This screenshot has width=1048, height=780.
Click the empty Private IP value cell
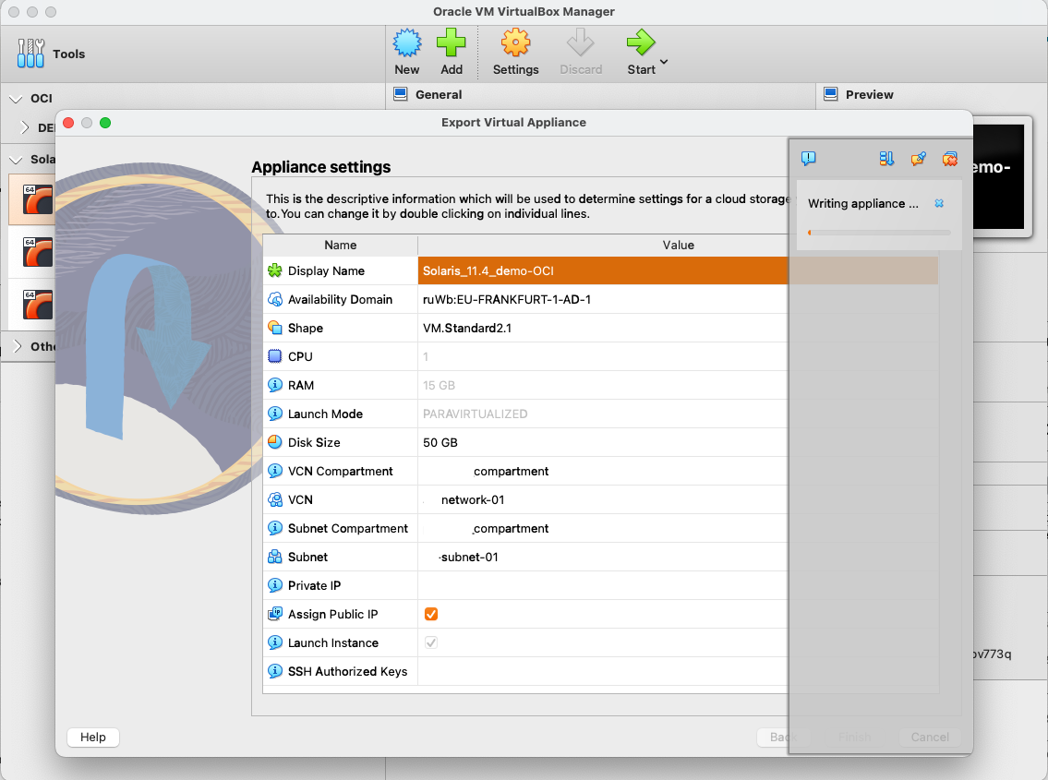coord(678,585)
